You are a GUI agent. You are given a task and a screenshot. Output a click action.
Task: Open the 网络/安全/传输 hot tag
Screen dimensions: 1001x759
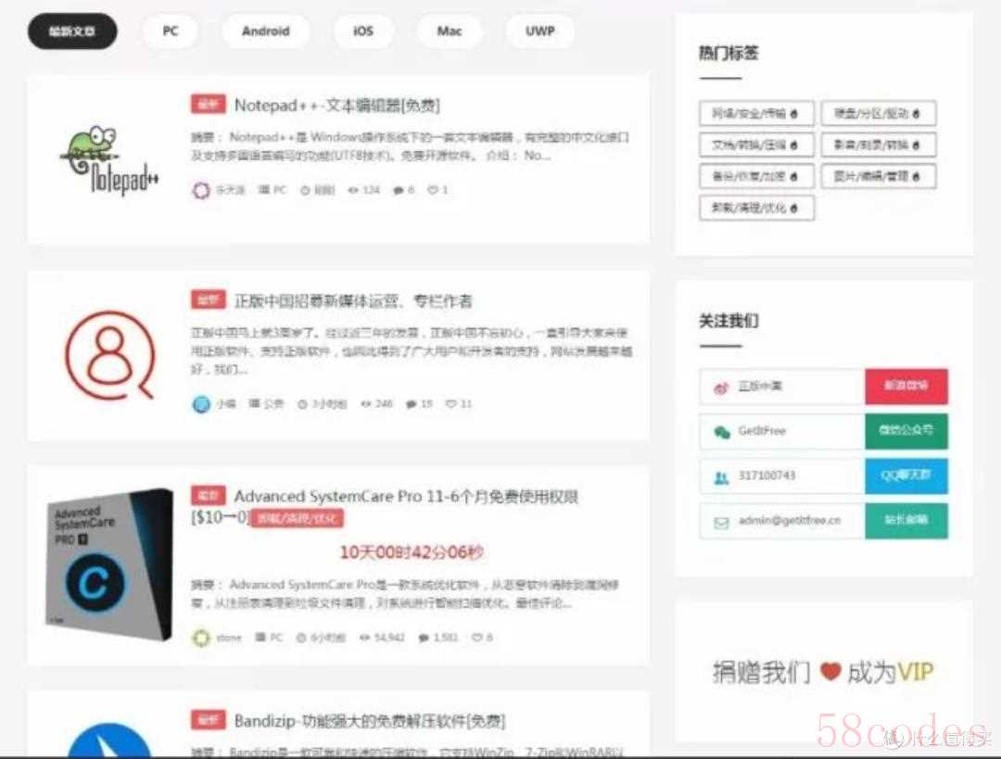click(756, 114)
